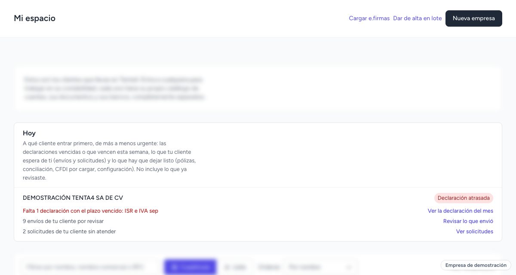Click the Empresa de demostración pill
The image size is (516, 275).
point(476,265)
